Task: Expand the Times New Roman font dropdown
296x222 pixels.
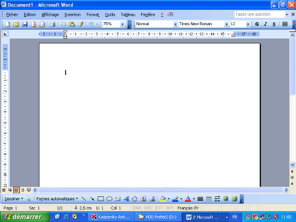Action: coord(226,24)
